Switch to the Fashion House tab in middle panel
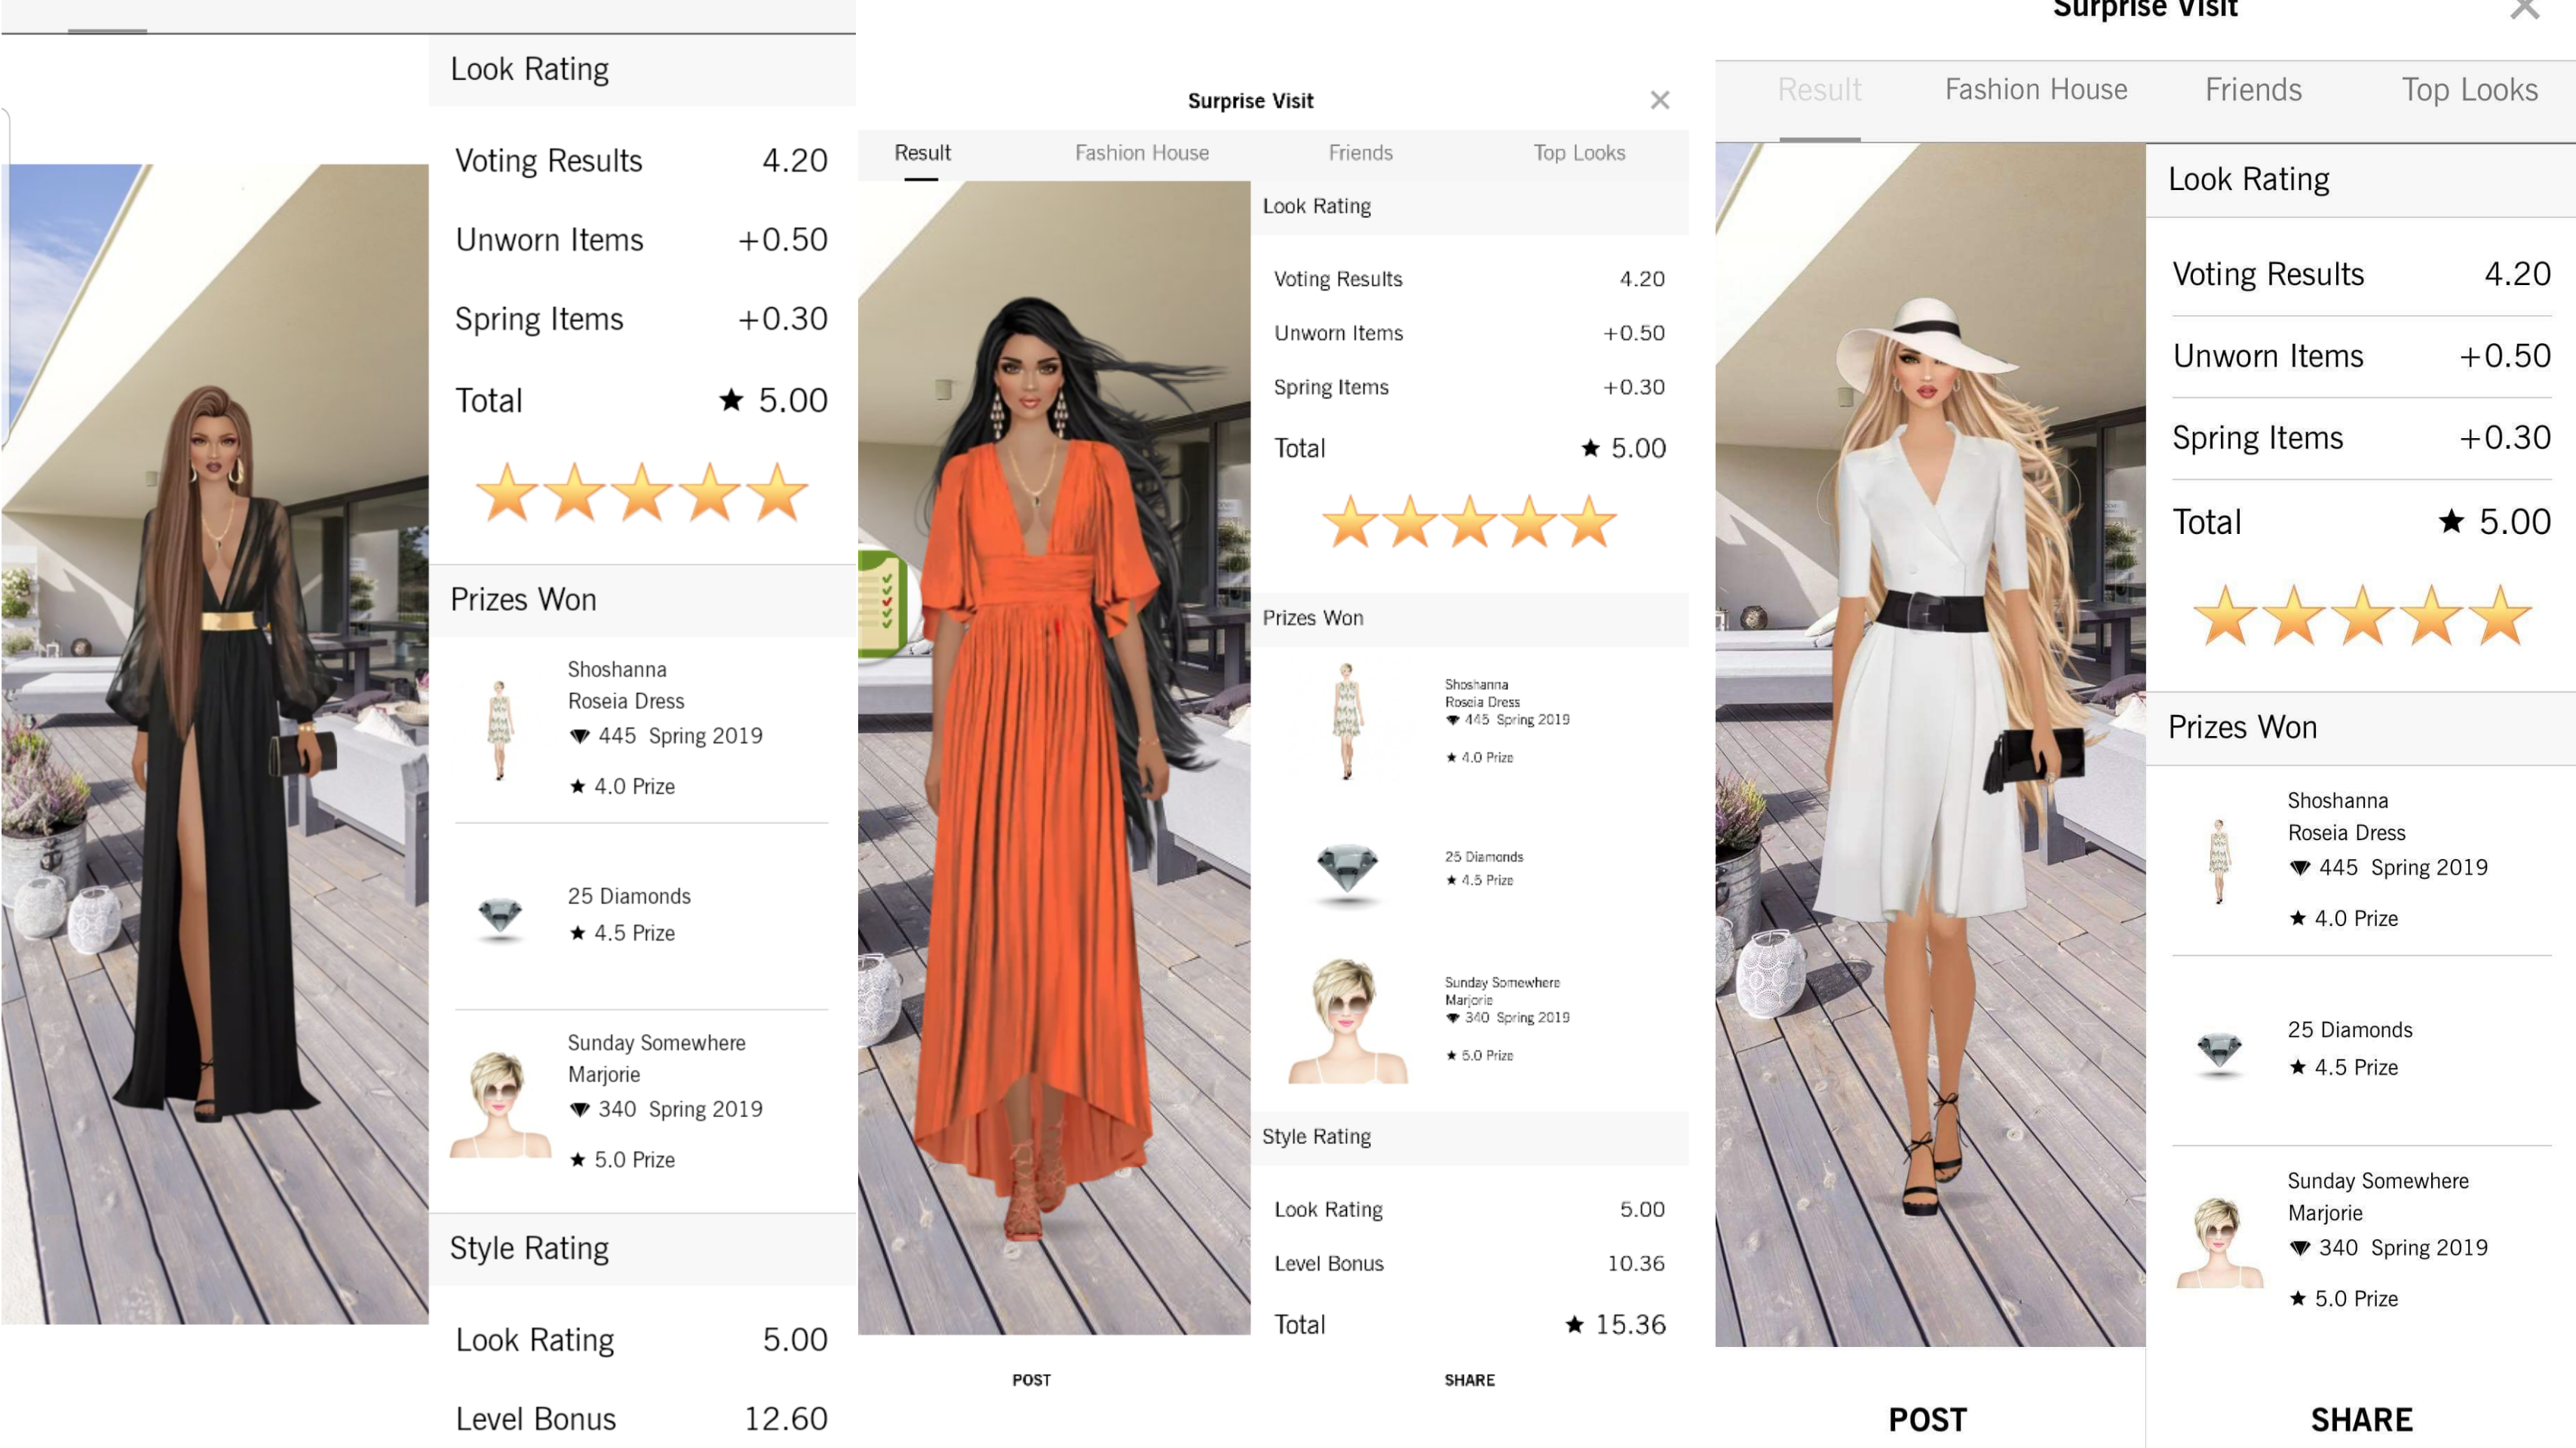The width and height of the screenshot is (2576, 1448). [x=1141, y=153]
